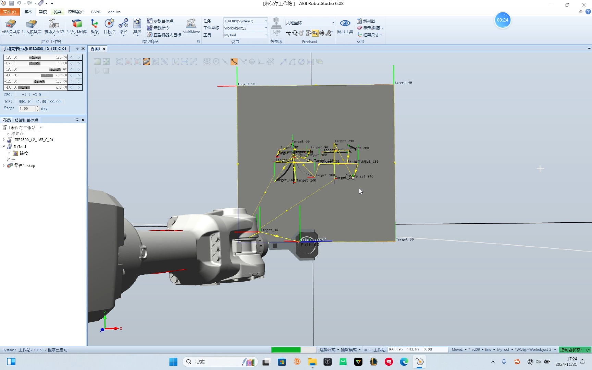This screenshot has height=370, width=592.
Task: Click the Diameter measure icon
Action: pos(301,62)
